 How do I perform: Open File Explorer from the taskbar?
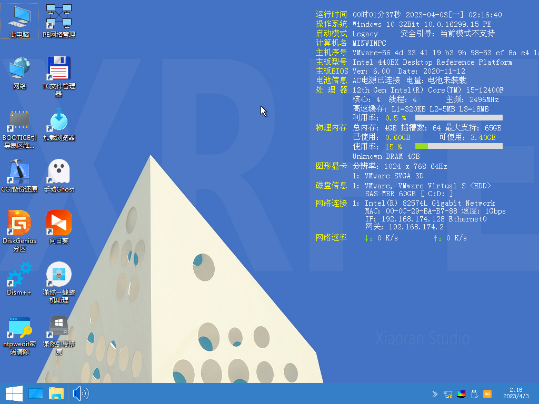[x=56, y=393]
